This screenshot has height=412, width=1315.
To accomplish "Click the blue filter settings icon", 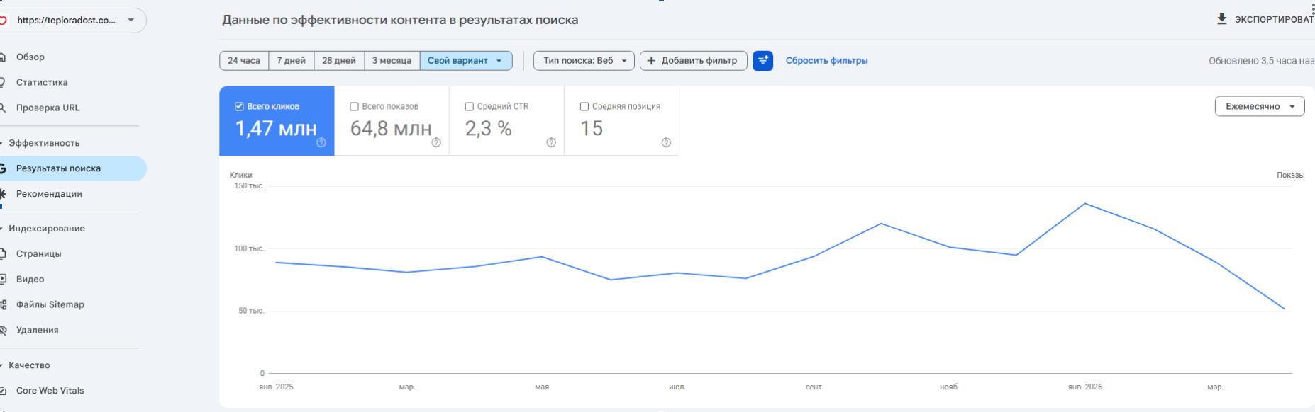I will (x=762, y=61).
